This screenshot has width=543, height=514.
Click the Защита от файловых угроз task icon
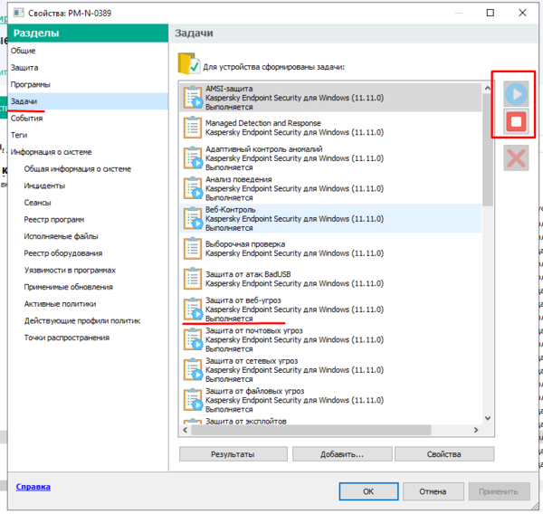pyautogui.click(x=193, y=400)
